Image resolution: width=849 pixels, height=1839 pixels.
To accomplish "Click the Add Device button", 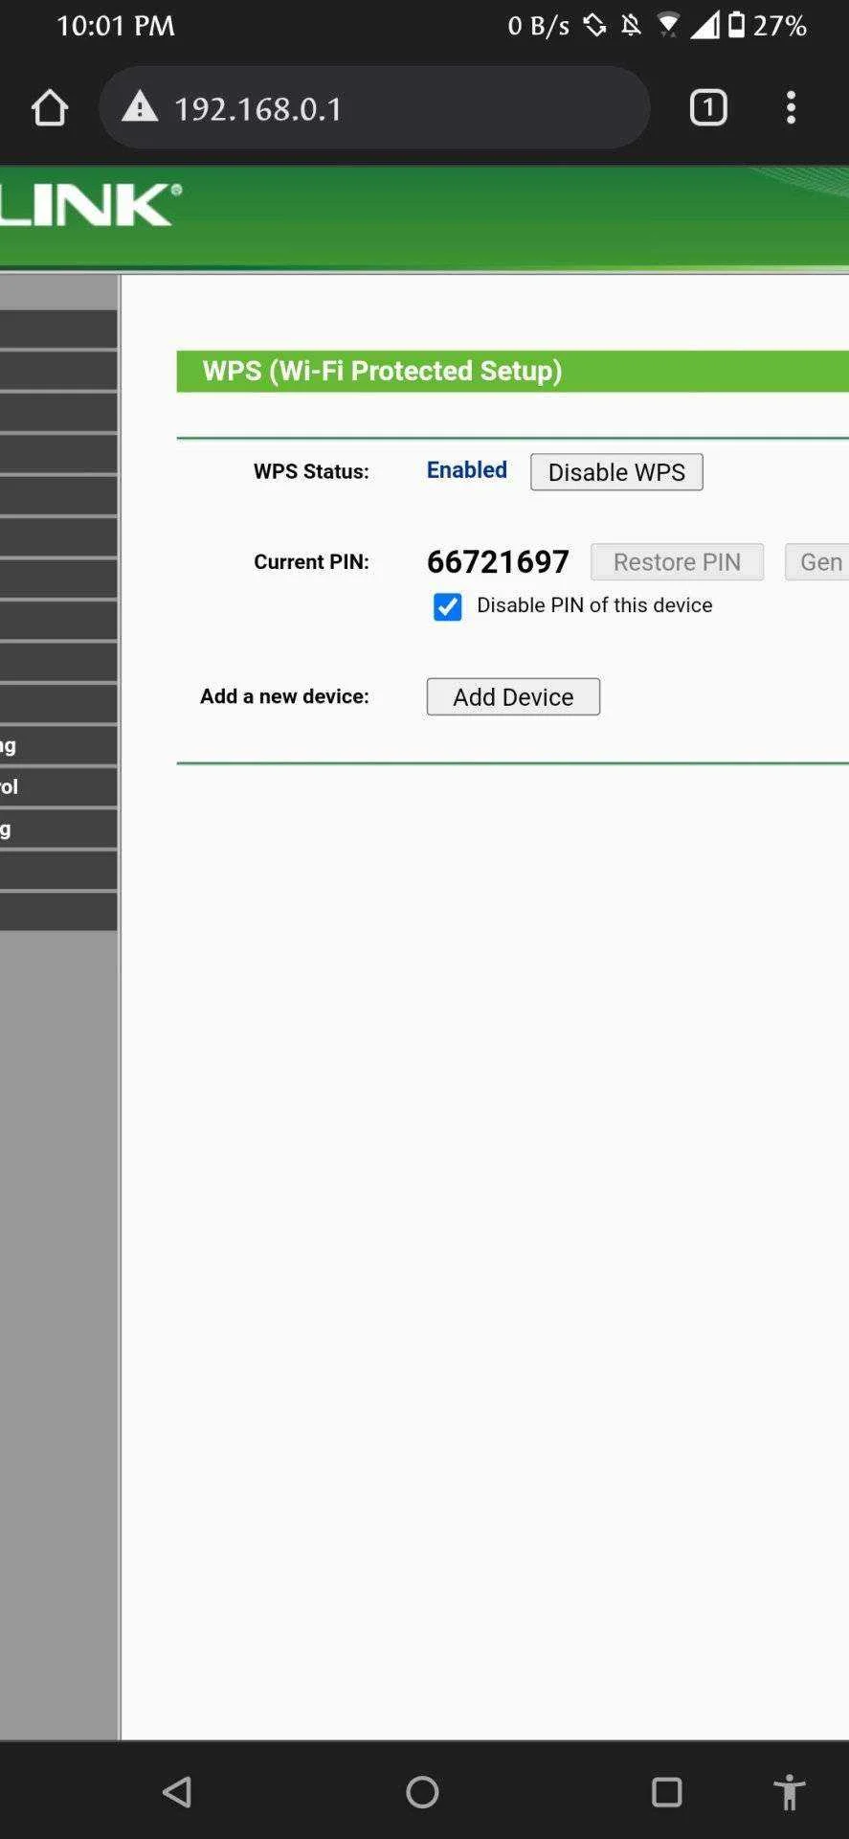I will (513, 696).
